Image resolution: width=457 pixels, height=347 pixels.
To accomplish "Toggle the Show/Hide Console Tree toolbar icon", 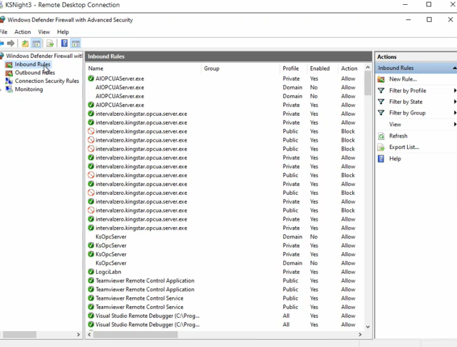I will 36,44.
